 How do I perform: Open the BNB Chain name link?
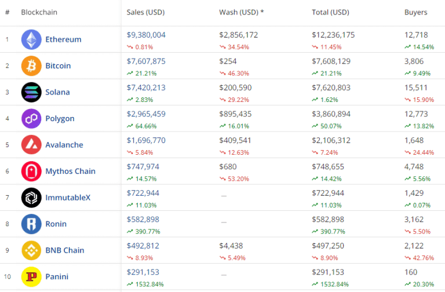pos(65,250)
